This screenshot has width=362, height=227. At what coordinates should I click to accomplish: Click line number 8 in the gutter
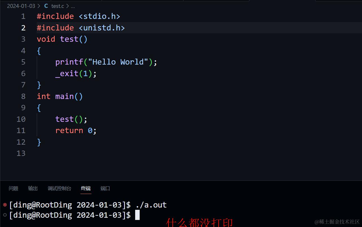coord(23,96)
